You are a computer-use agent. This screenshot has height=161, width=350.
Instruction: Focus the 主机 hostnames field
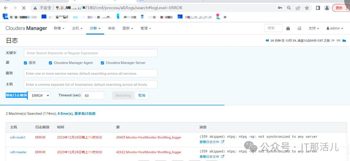pos(91,85)
